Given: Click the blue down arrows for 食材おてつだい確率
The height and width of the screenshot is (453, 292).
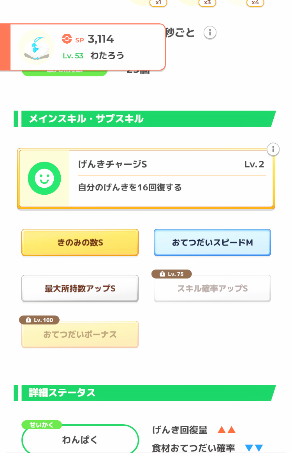Looking at the screenshot, I should [x=254, y=448].
